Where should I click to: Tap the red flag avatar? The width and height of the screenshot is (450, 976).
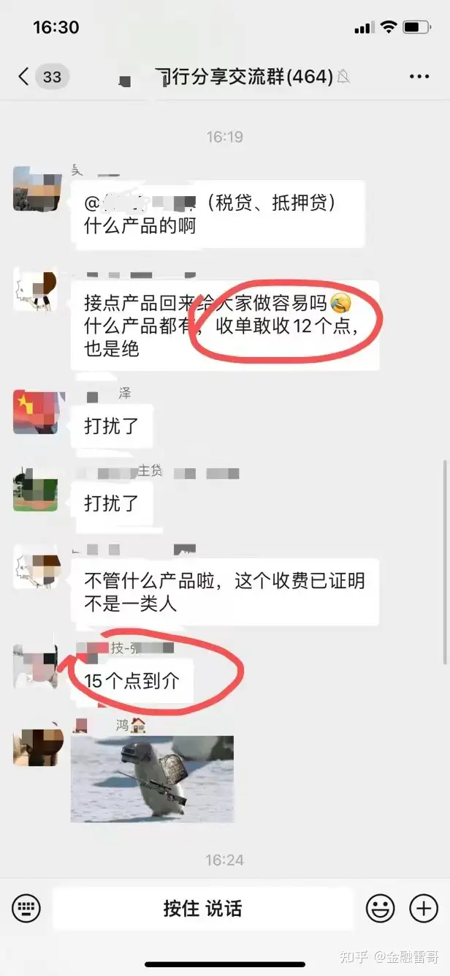point(35,412)
